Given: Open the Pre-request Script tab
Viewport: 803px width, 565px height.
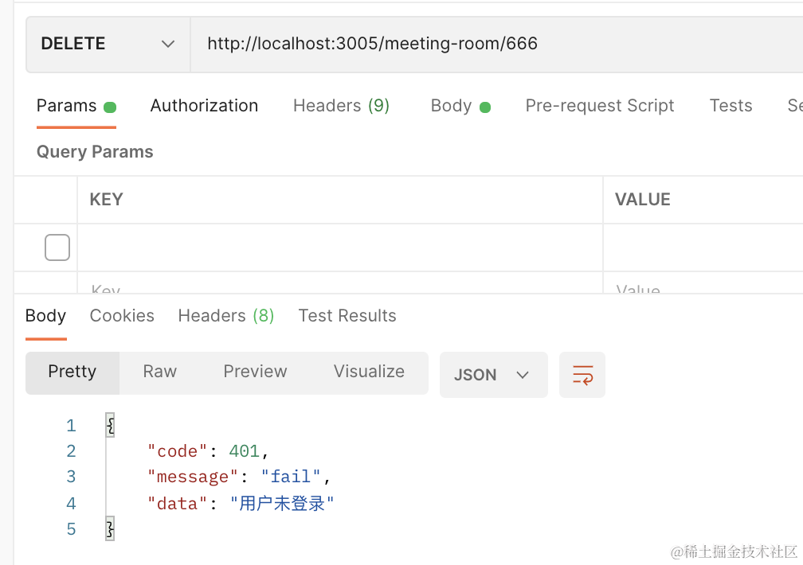Looking at the screenshot, I should (599, 106).
